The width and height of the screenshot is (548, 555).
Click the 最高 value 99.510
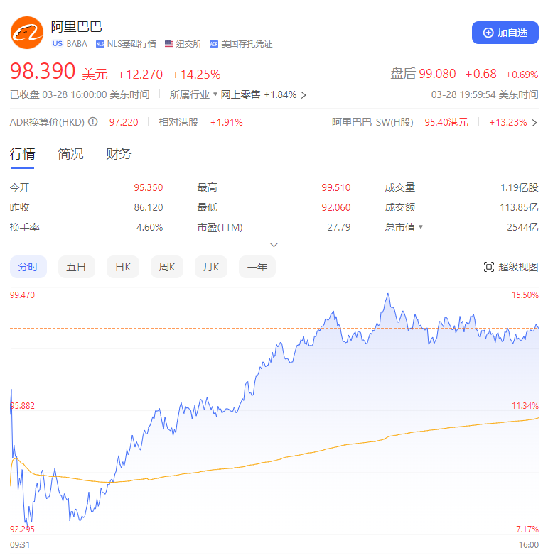[x=336, y=187]
